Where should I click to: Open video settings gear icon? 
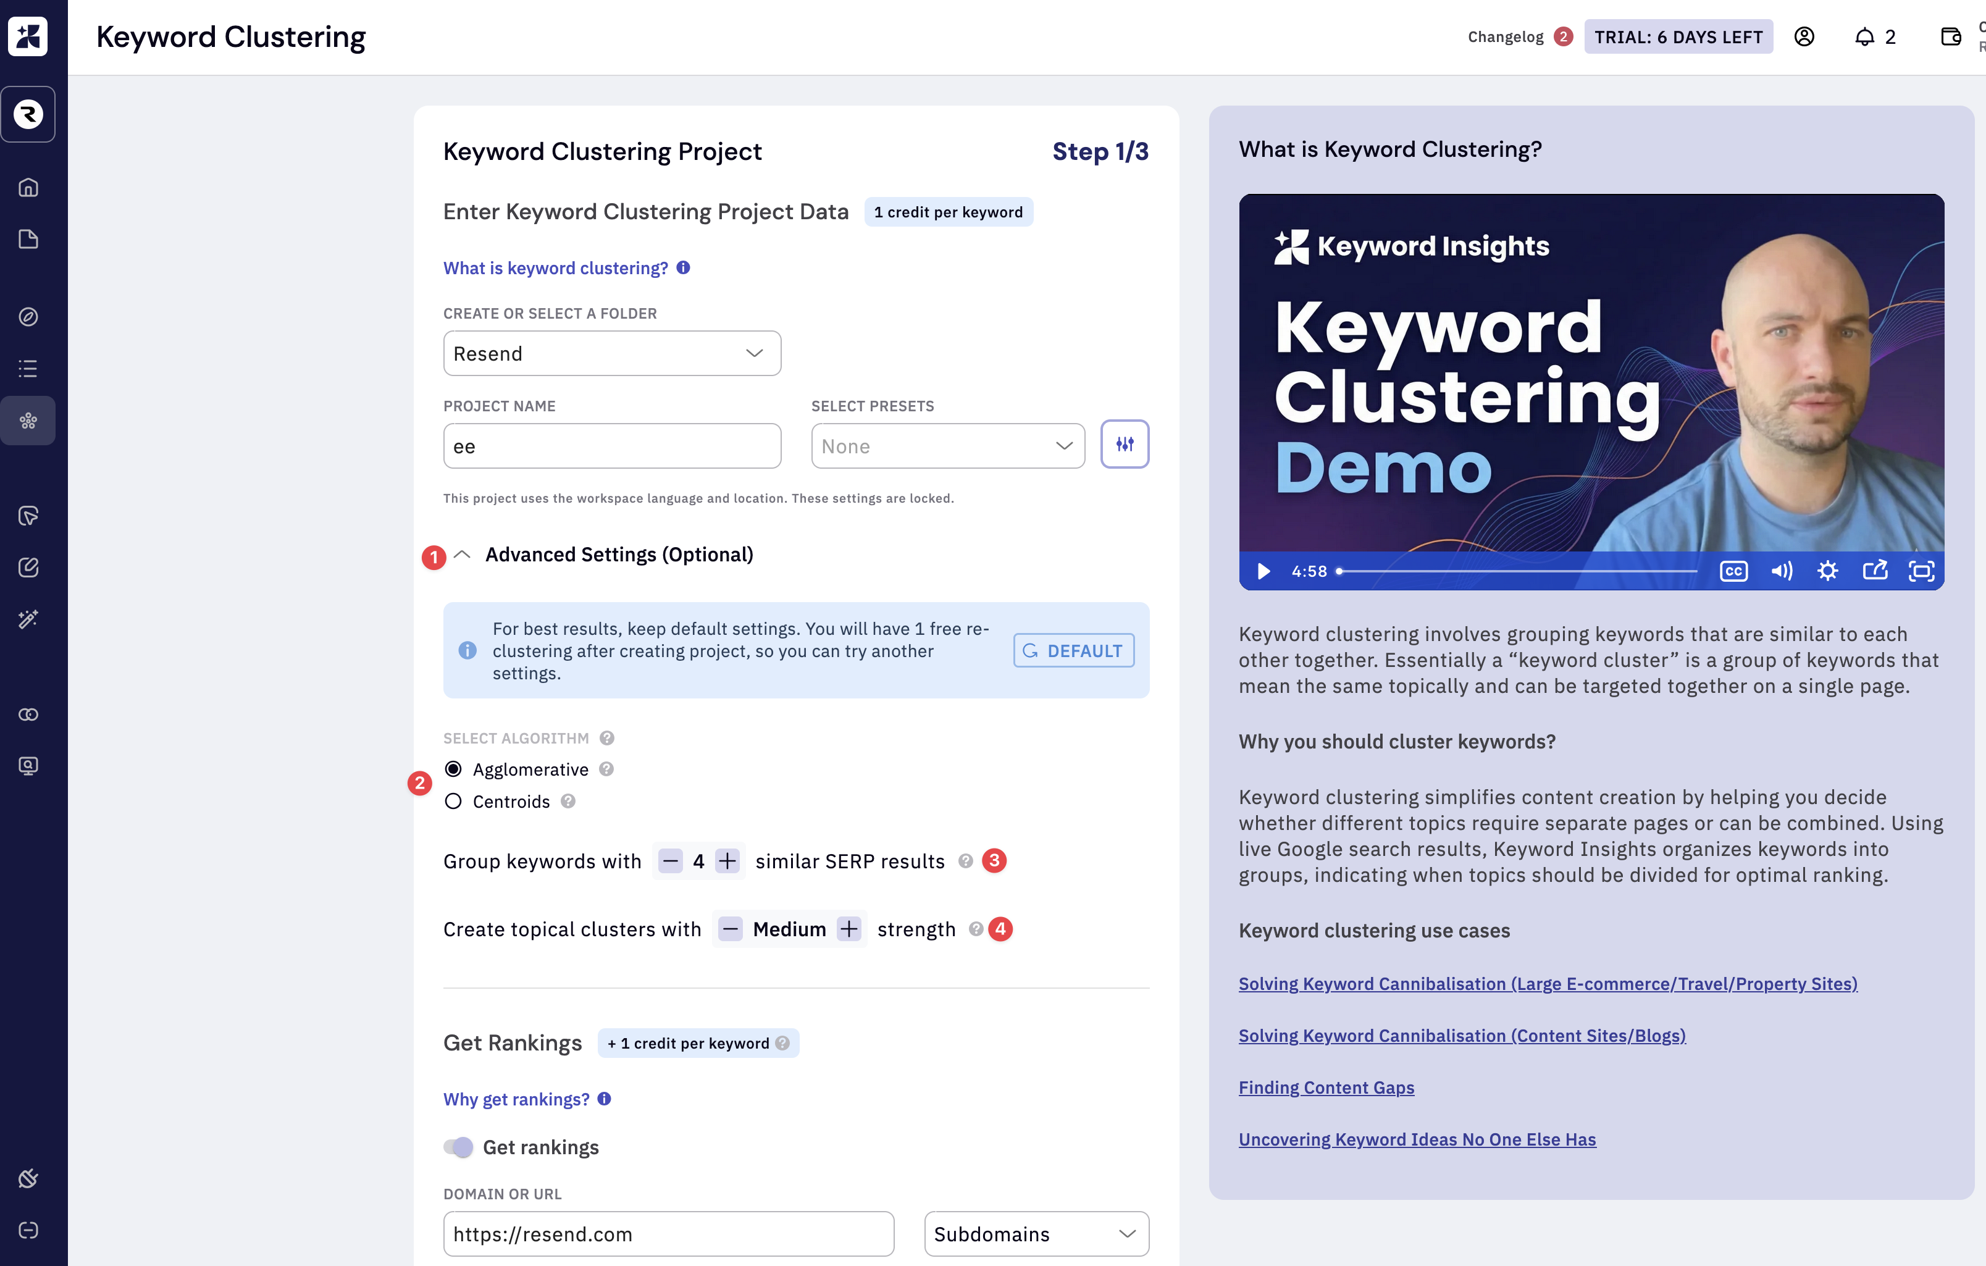[x=1828, y=572]
